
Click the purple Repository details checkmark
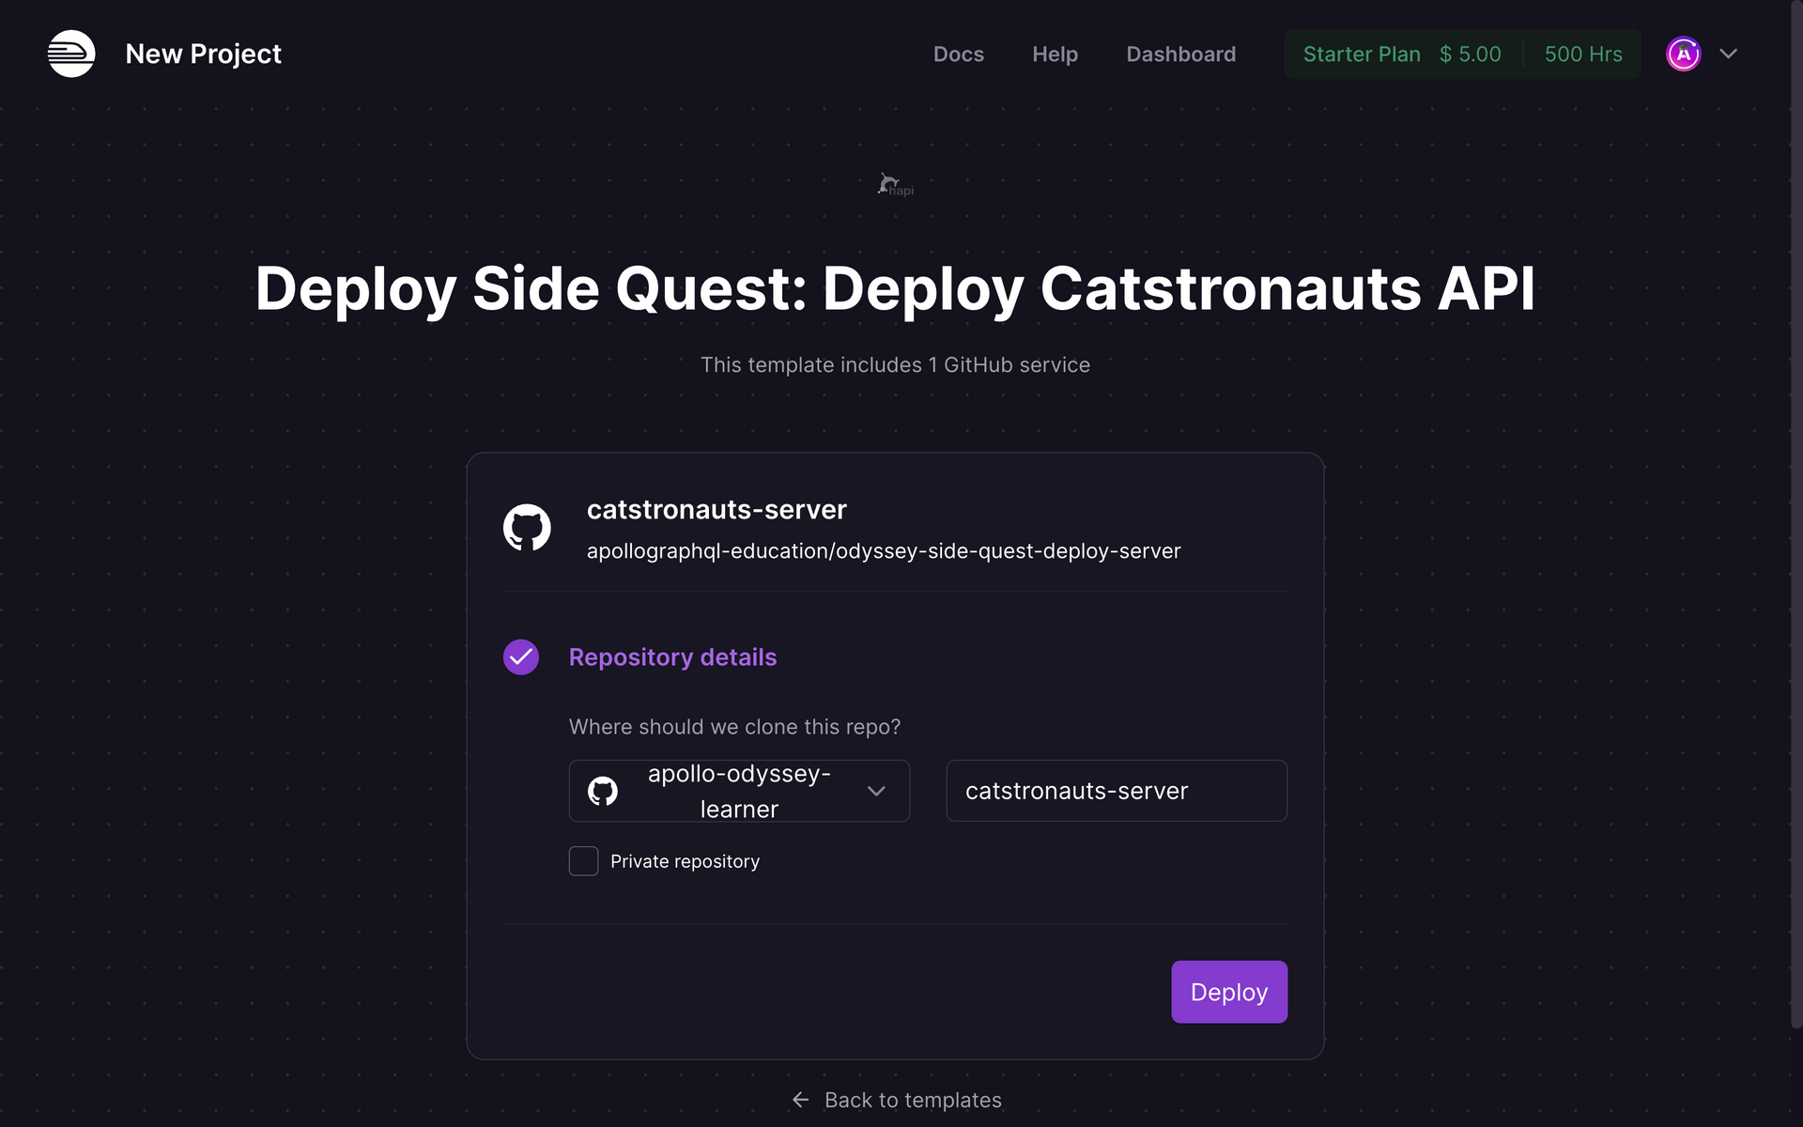tap(521, 657)
